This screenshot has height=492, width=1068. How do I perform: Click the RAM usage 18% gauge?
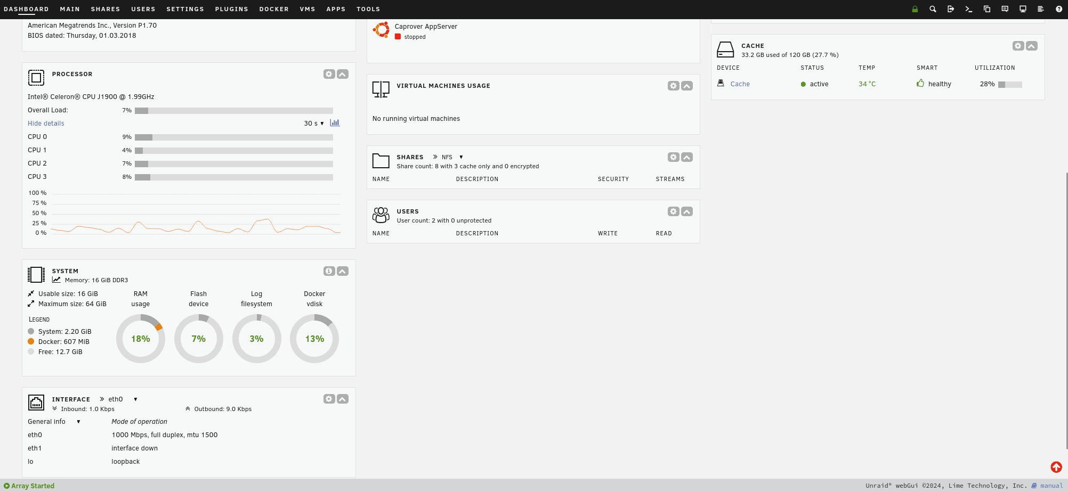pos(141,339)
